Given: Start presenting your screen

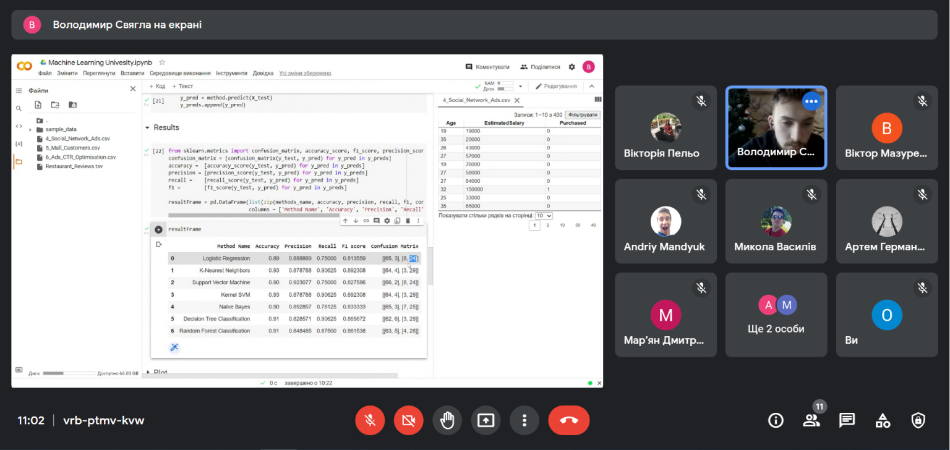Looking at the screenshot, I should 486,420.
